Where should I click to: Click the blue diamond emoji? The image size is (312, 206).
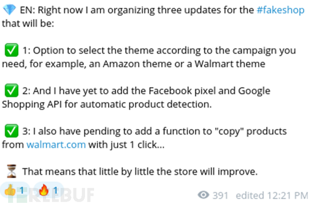click(9, 10)
